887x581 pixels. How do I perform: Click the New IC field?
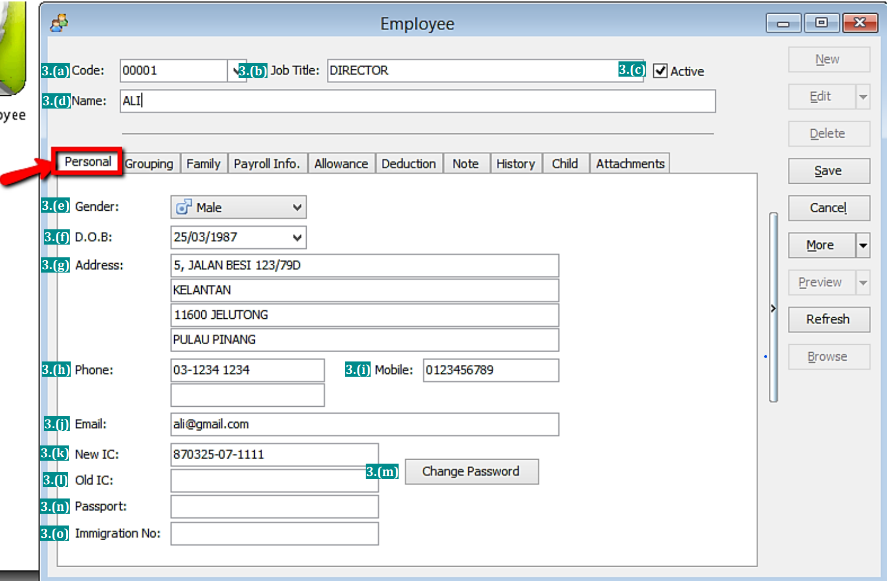[274, 455]
